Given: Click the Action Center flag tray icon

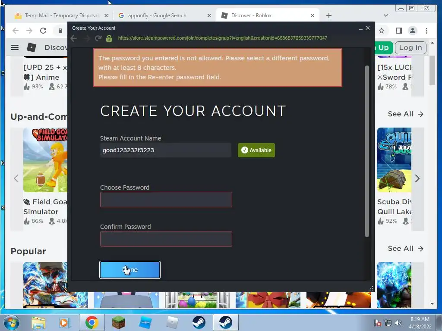Looking at the screenshot, I should point(378,323).
